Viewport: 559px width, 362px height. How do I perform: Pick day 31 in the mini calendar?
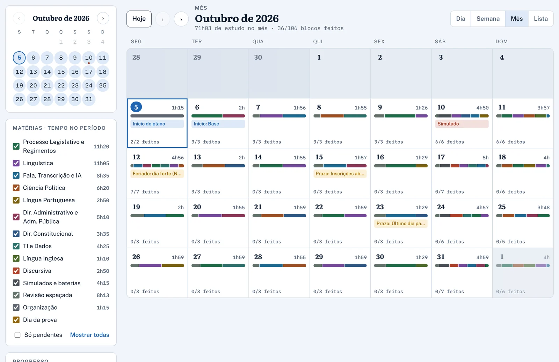coord(89,99)
